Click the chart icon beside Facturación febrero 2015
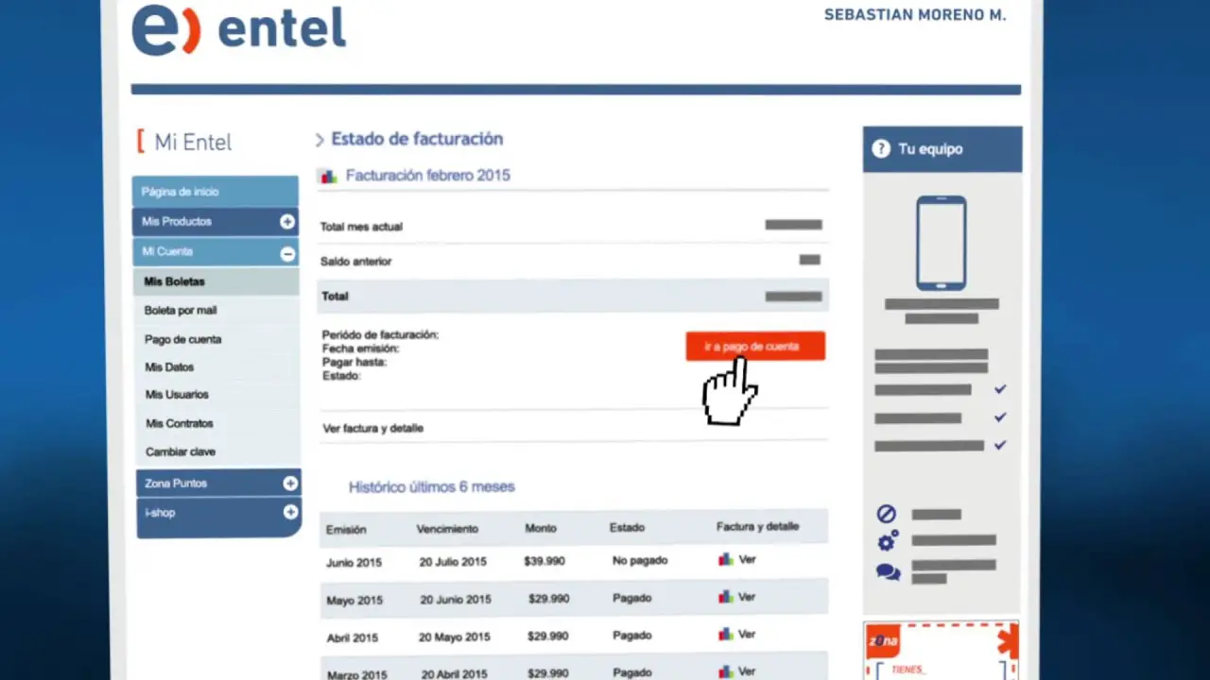Screen dimensions: 1210x680 click(x=328, y=176)
